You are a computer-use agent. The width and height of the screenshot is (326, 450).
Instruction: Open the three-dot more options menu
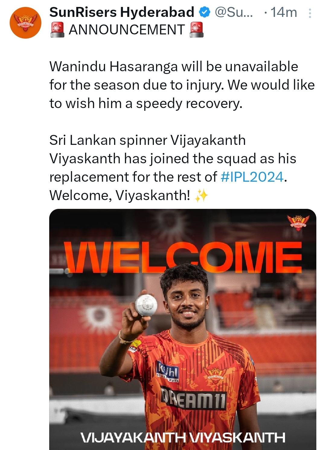coord(310,13)
